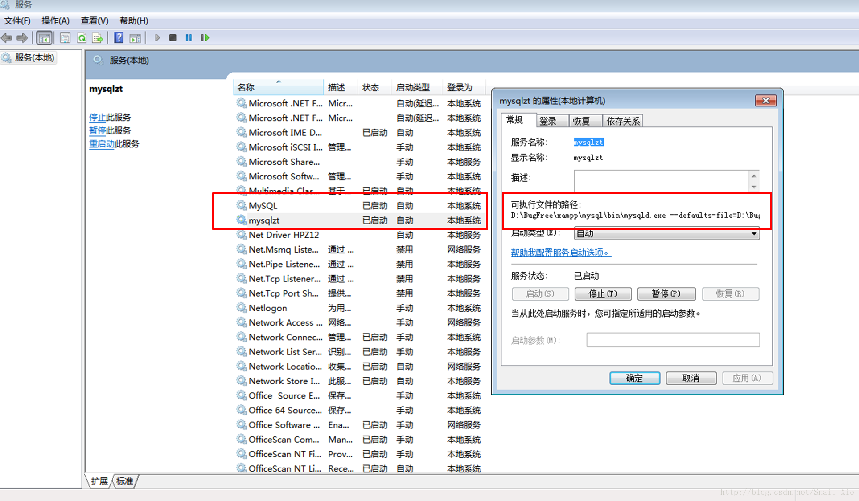Select the Network Access ... service row
Screen dimensions: 859x501
359,322
